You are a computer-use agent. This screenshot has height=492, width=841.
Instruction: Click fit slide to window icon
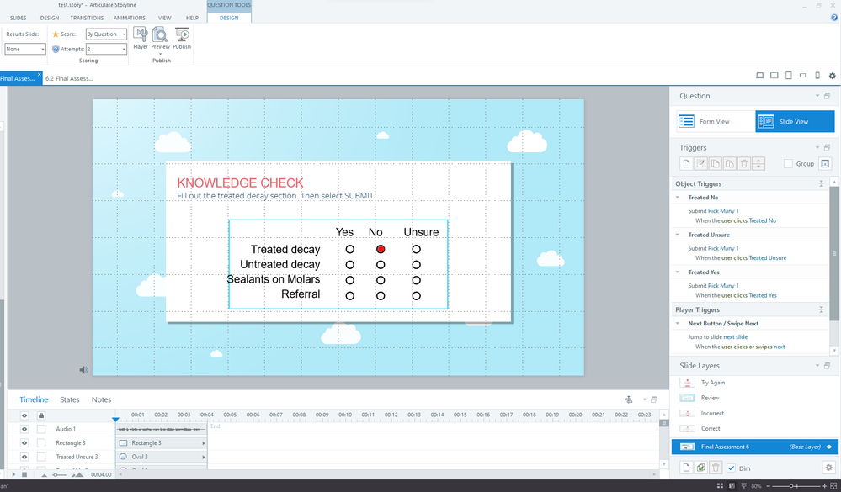[833, 486]
